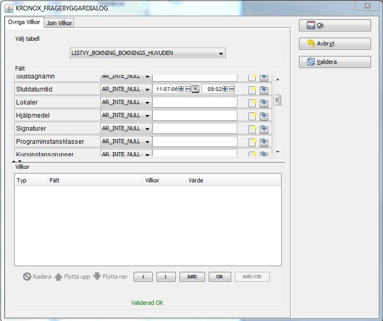383x321 pixels.
Task: Click the Fält list scroll-up arrow
Action: [x=278, y=79]
